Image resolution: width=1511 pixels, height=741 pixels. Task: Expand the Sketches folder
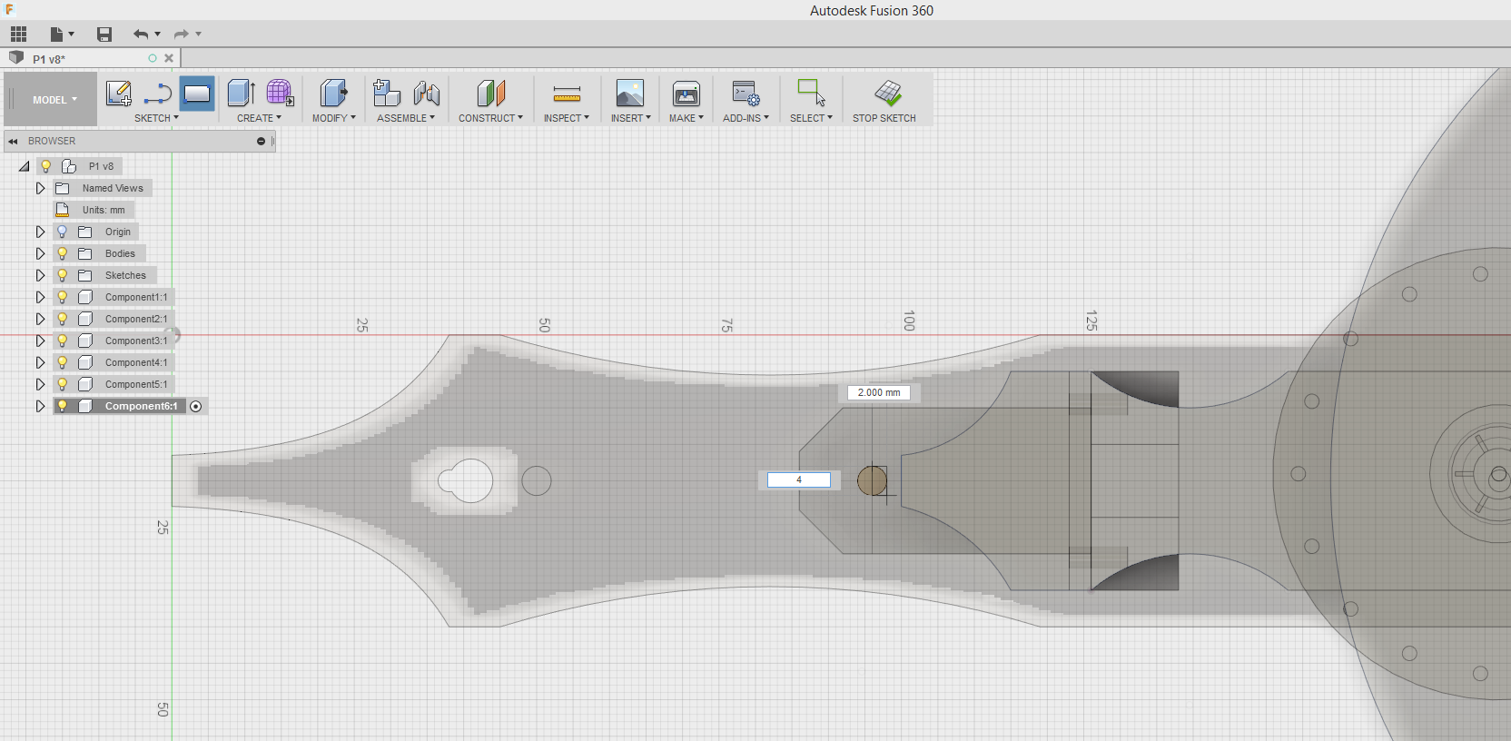tap(40, 275)
